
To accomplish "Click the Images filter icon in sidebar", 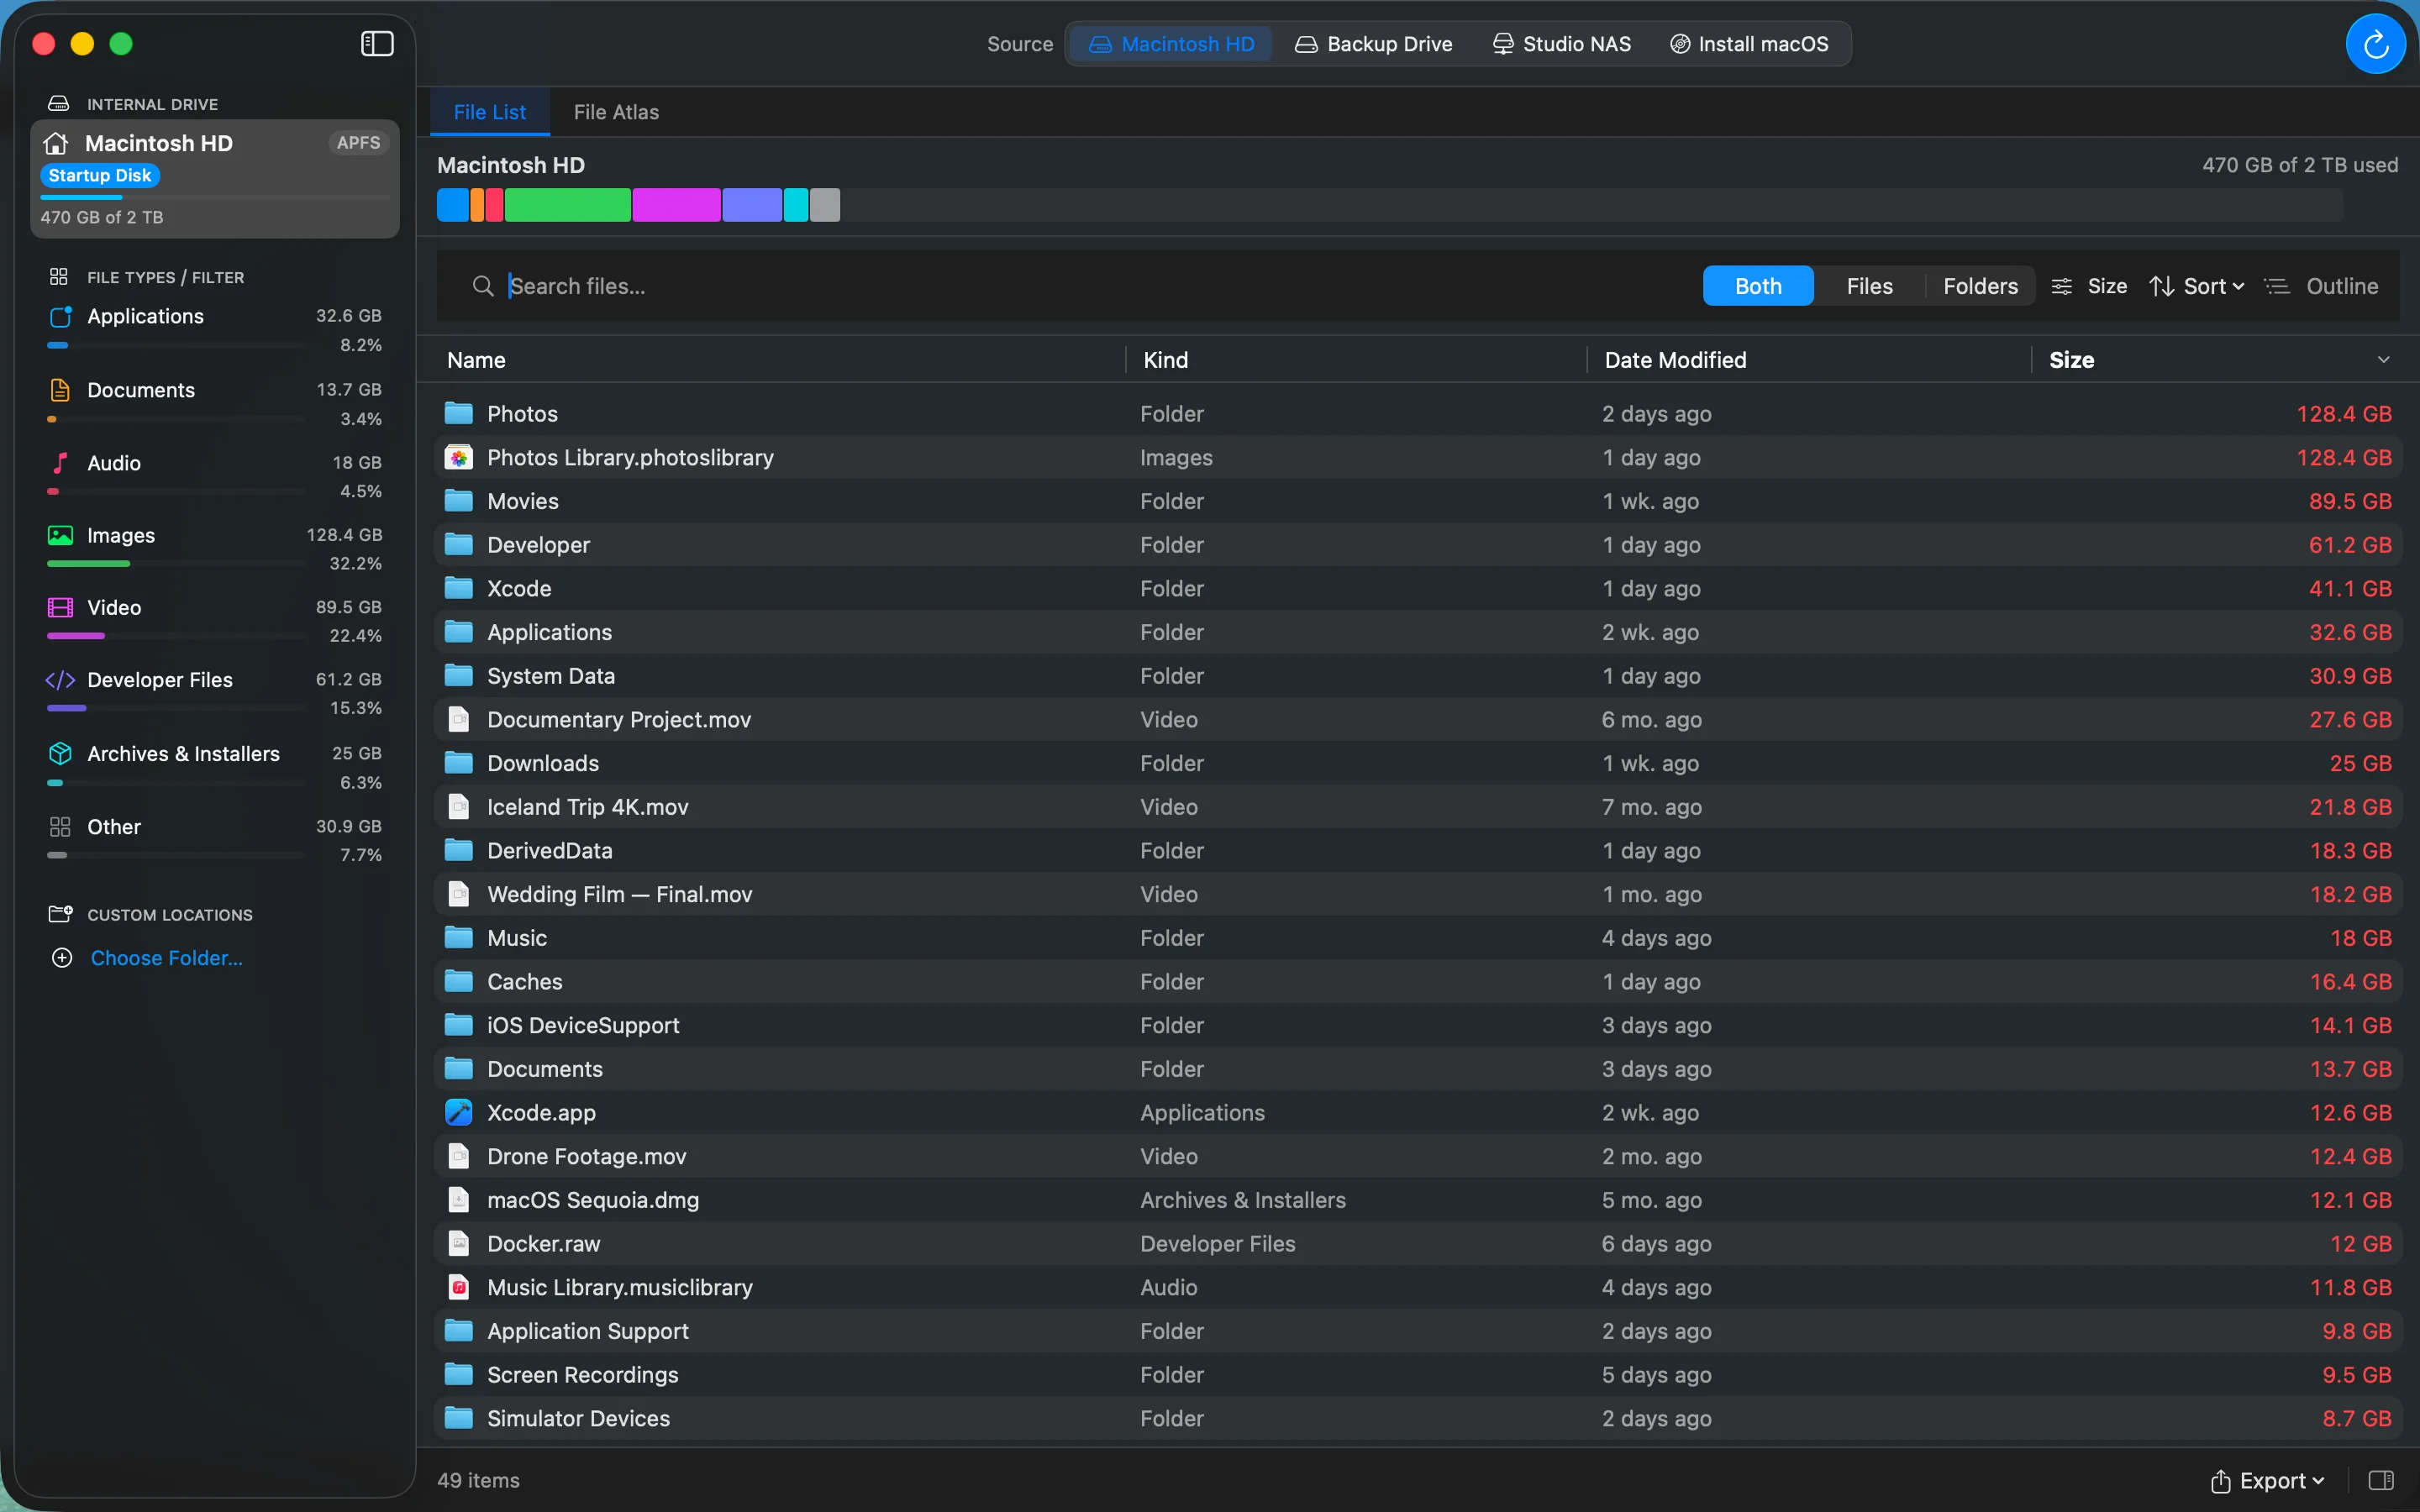I will 60,535.
